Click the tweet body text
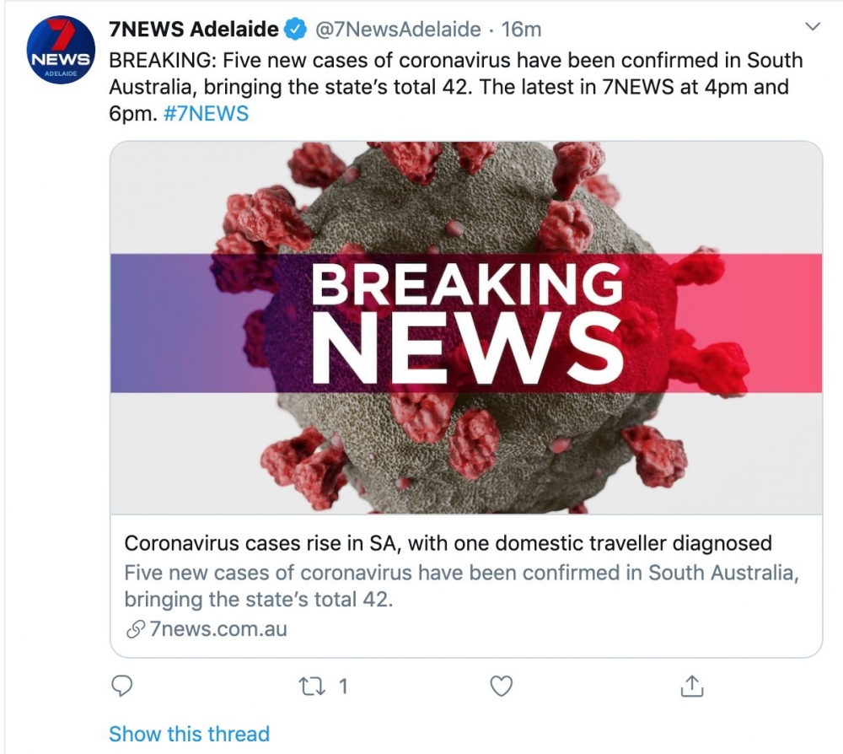This screenshot has width=843, height=754. (455, 74)
